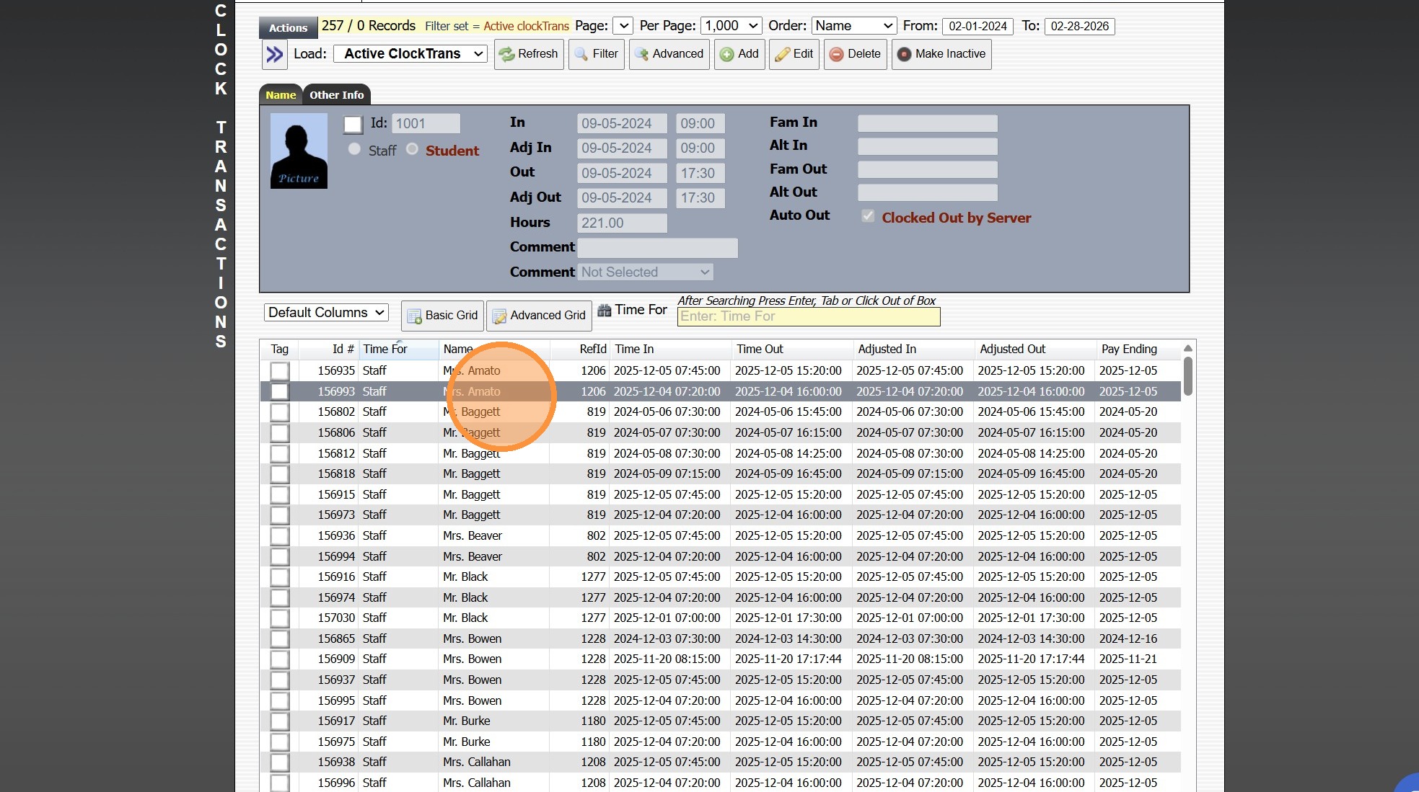Switch to the Other Info tab
The image size is (1419, 792).
[336, 95]
